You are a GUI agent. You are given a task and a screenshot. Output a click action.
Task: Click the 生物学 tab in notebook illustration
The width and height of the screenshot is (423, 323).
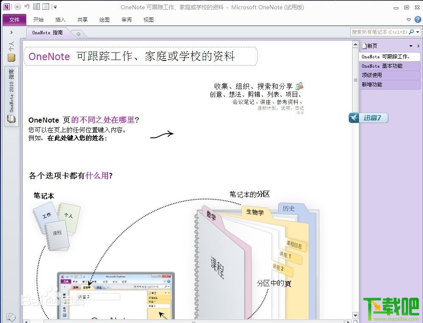255,212
